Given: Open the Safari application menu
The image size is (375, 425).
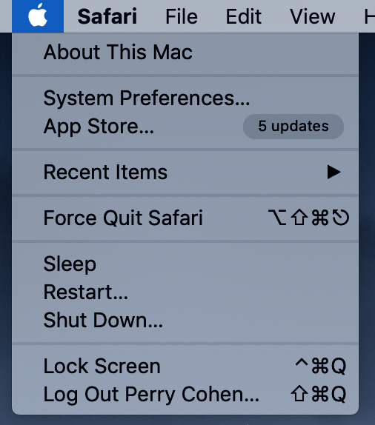Looking at the screenshot, I should 107,16.
